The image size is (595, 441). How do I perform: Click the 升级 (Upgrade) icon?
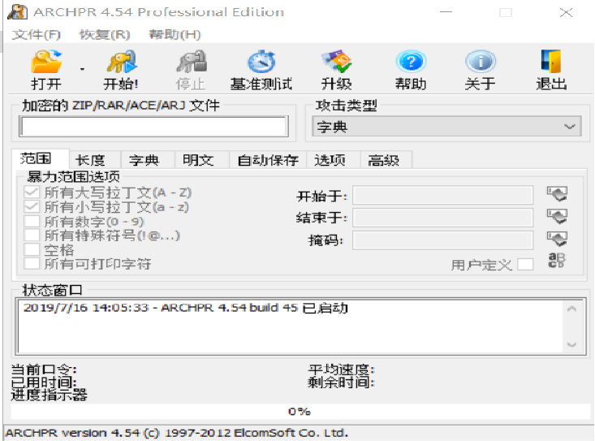pos(336,62)
